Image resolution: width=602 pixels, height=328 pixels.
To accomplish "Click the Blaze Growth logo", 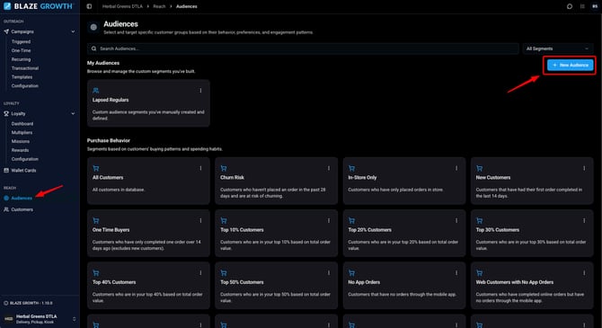I will click(38, 6).
